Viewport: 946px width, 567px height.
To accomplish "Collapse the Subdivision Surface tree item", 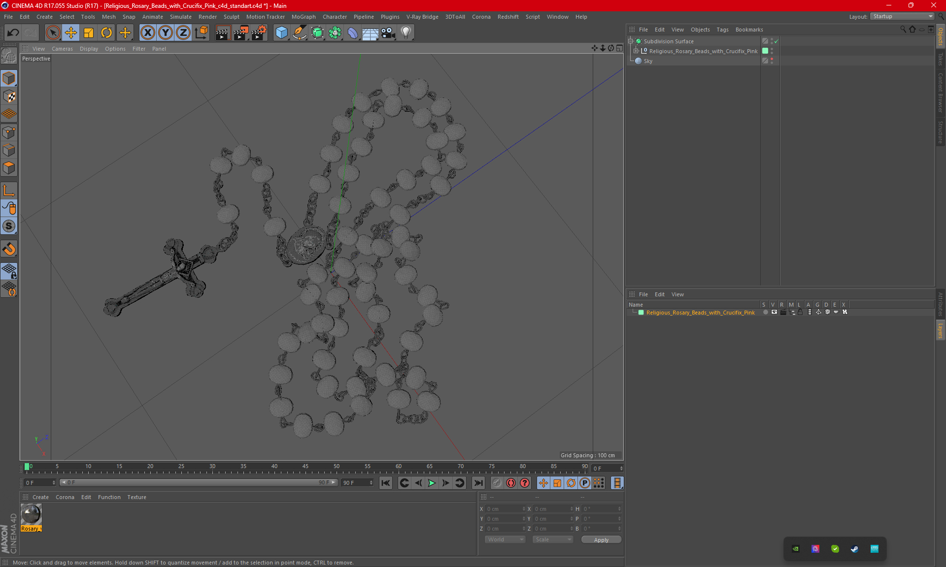I will pos(631,41).
